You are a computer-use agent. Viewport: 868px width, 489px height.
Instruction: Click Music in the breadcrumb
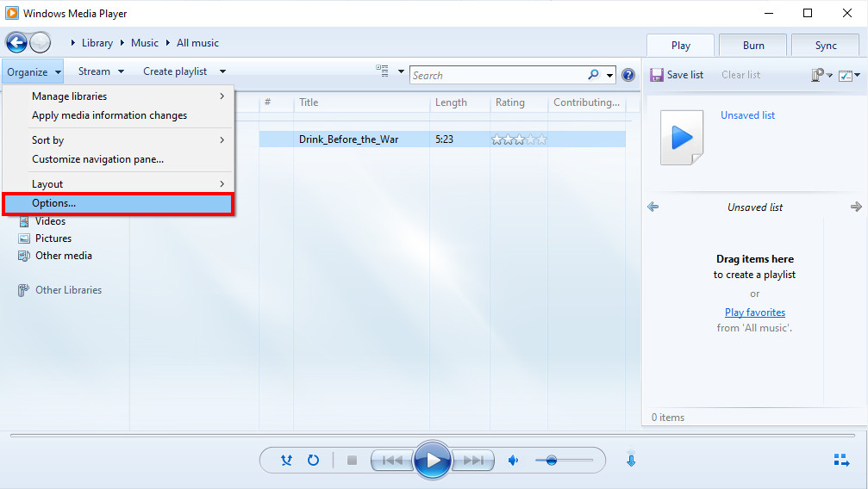click(145, 42)
